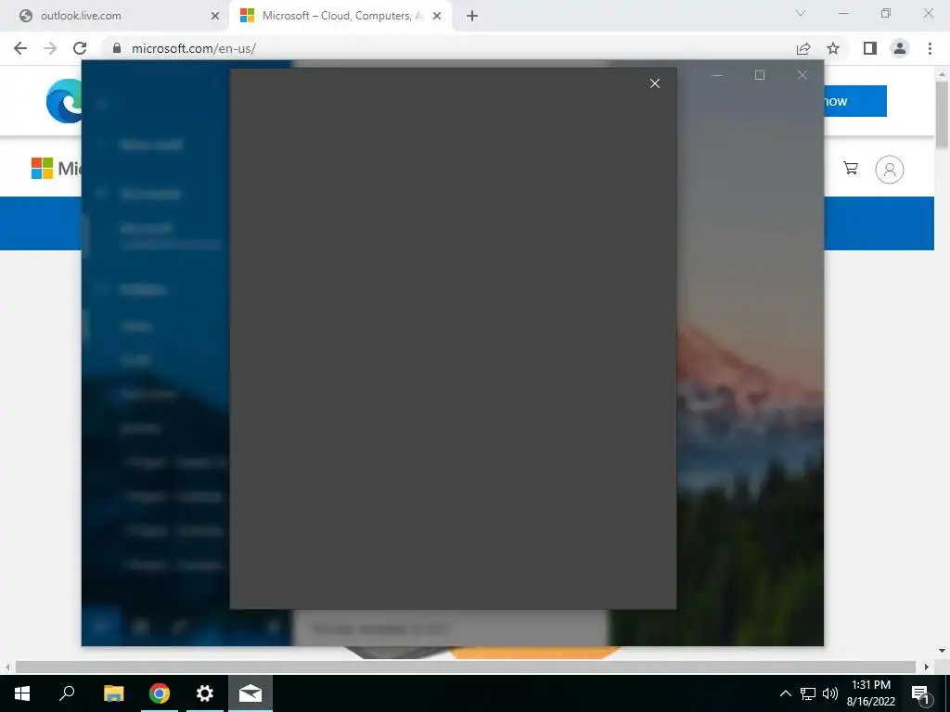Go forward in browser history
The image size is (950, 712).
point(50,48)
